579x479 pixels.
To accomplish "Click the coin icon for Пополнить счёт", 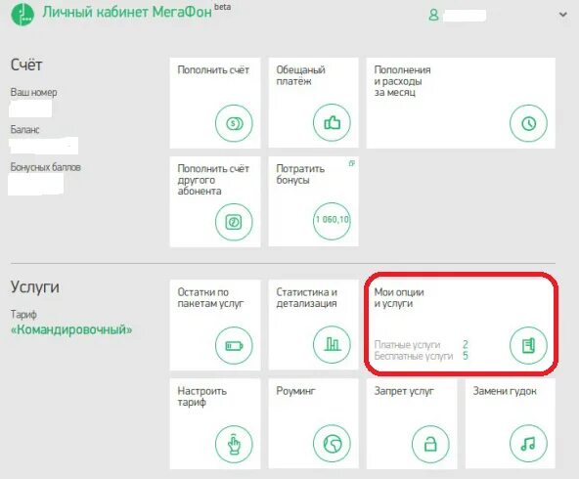I will click(x=234, y=123).
